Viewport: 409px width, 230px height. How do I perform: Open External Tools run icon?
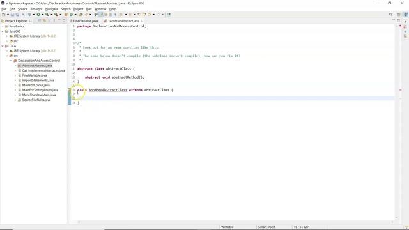(56, 15)
